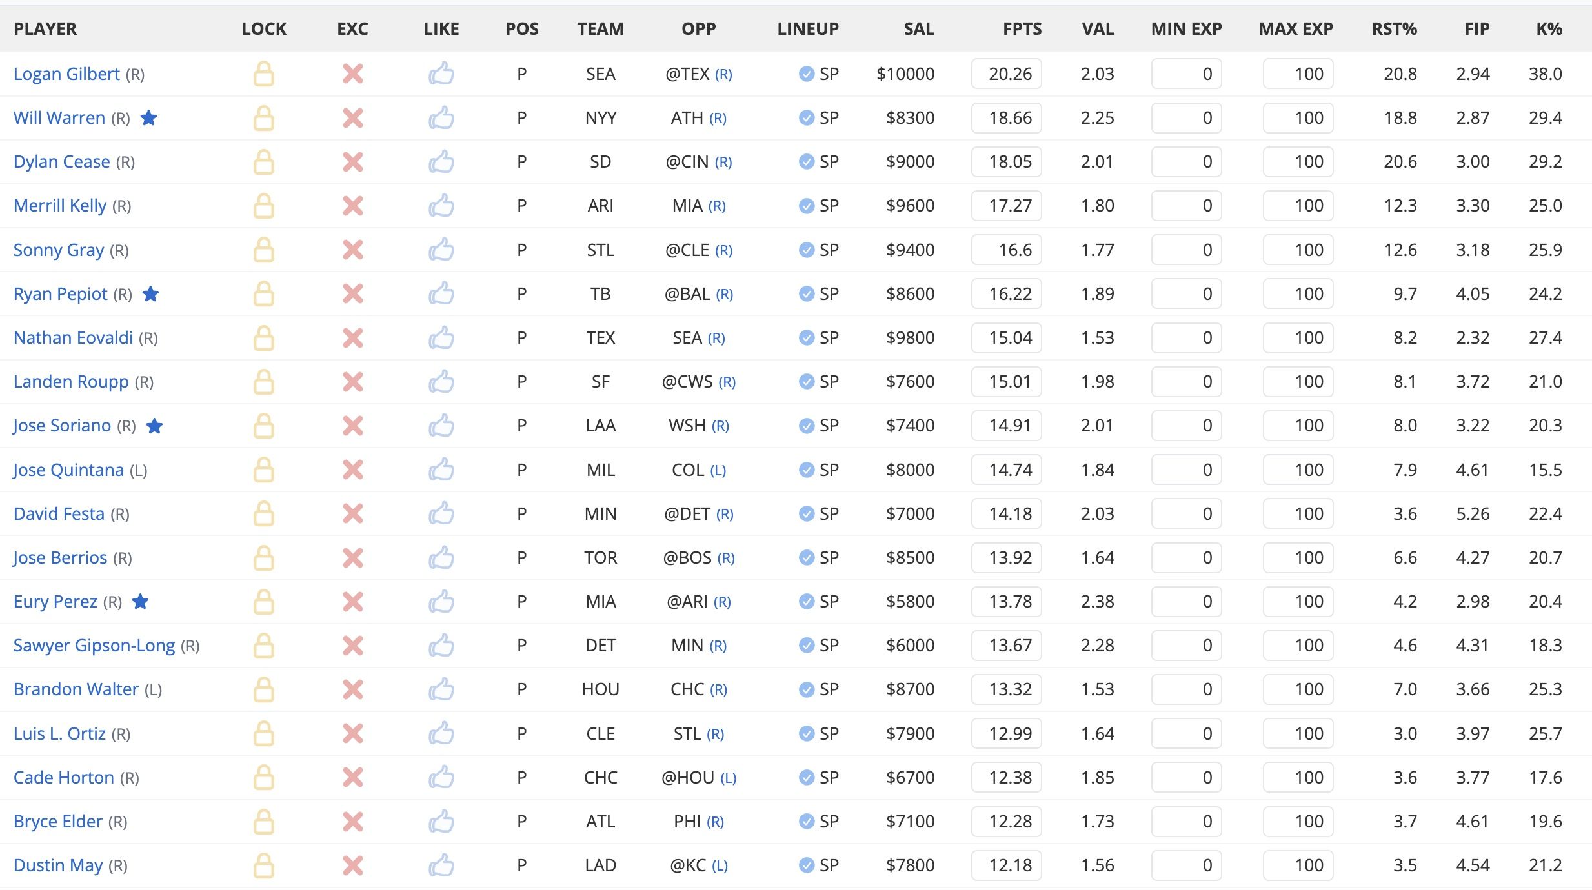This screenshot has height=890, width=1592.
Task: Click Landen Roupp opponent @CWS
Action: [687, 382]
